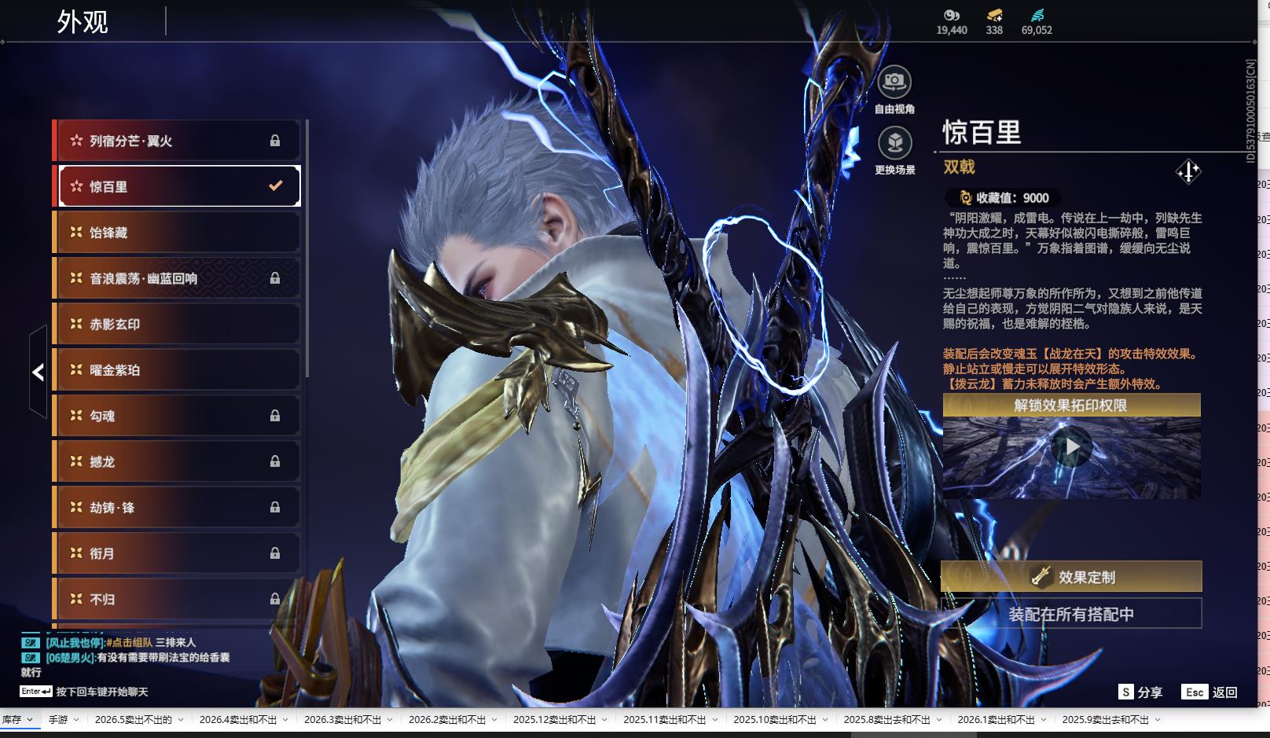This screenshot has width=1270, height=738.
Task: Click the currency icon above 19,440
Action: [952, 15]
